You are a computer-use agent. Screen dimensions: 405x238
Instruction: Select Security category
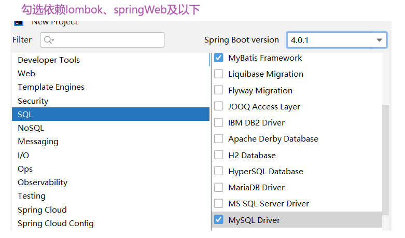(110, 101)
